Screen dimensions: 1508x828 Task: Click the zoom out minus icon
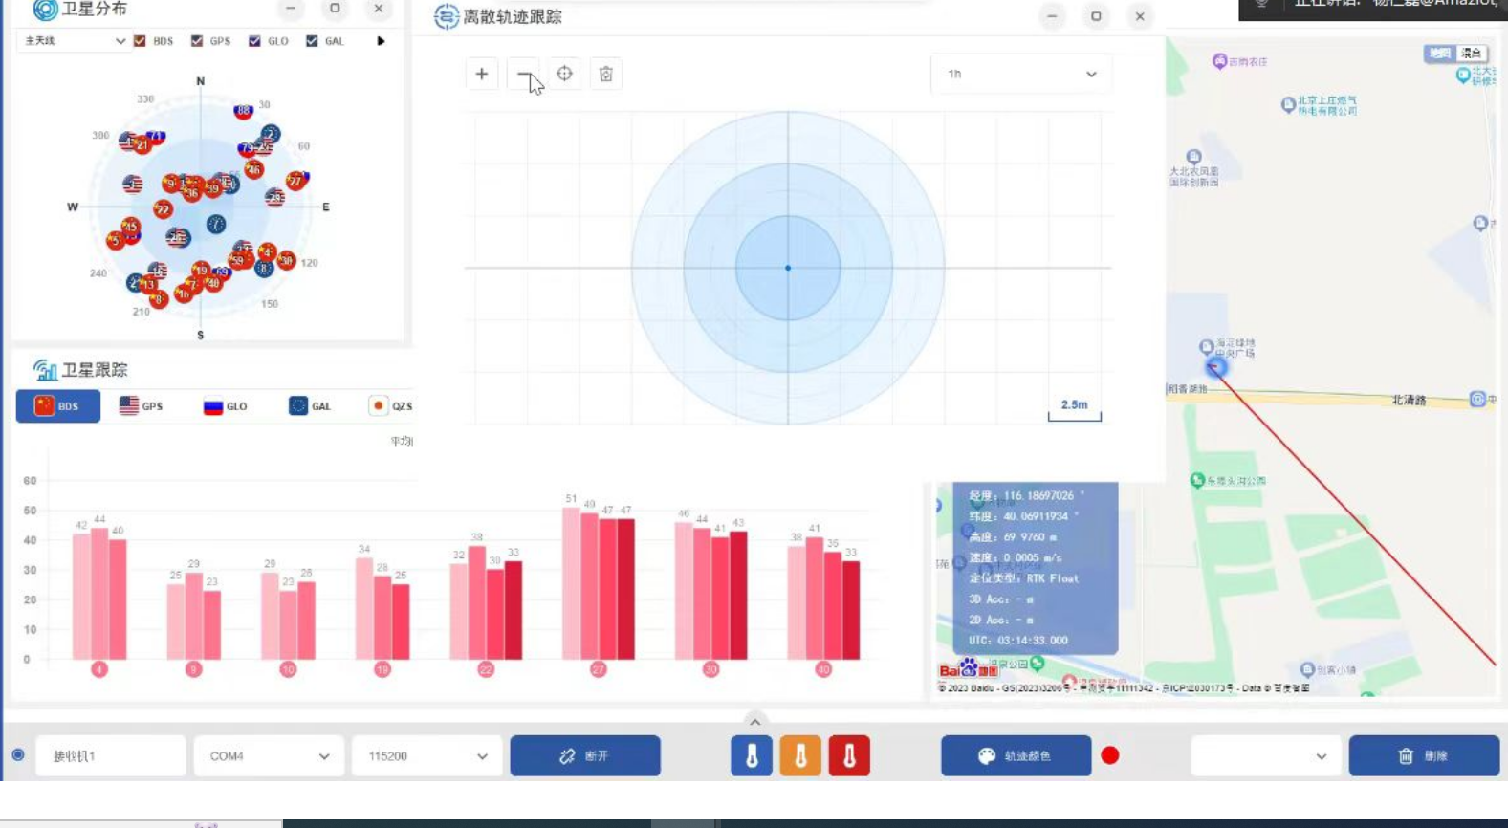tap(523, 74)
